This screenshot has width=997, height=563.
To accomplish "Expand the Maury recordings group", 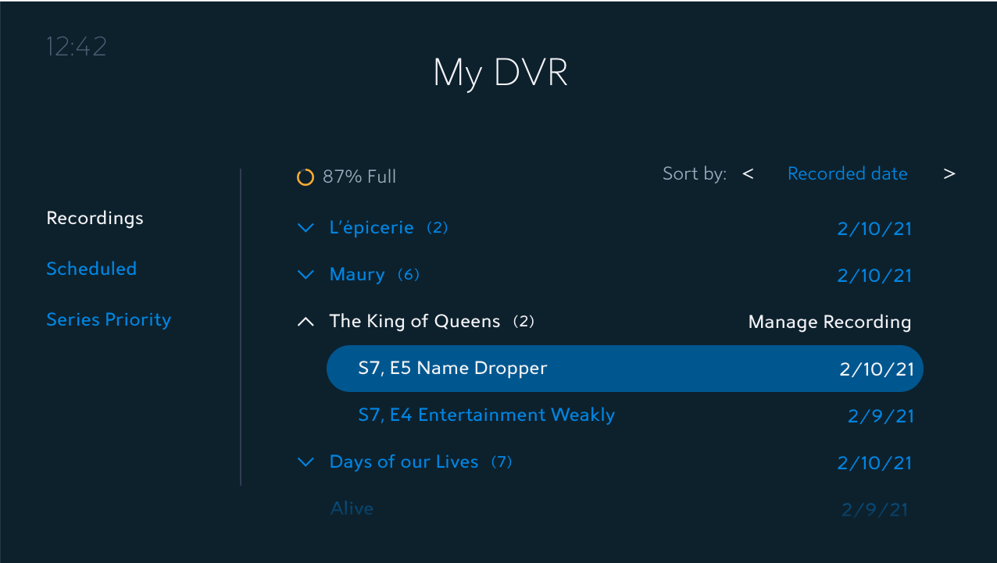I will (x=357, y=275).
